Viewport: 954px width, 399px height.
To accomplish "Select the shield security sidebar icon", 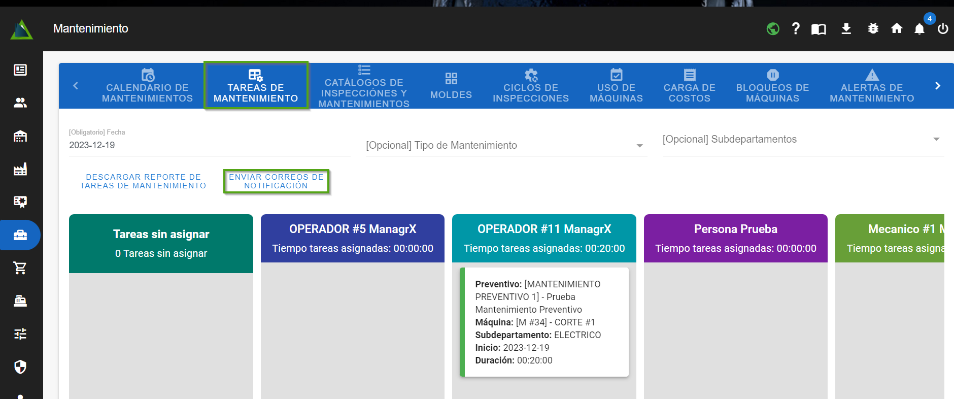I will point(20,367).
